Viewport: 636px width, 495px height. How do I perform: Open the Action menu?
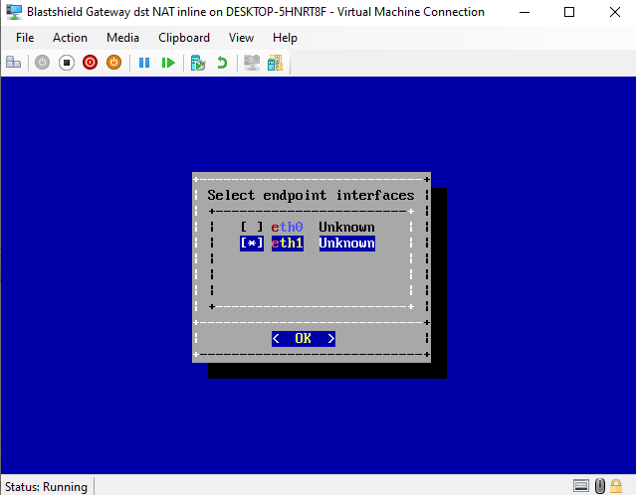[70, 38]
